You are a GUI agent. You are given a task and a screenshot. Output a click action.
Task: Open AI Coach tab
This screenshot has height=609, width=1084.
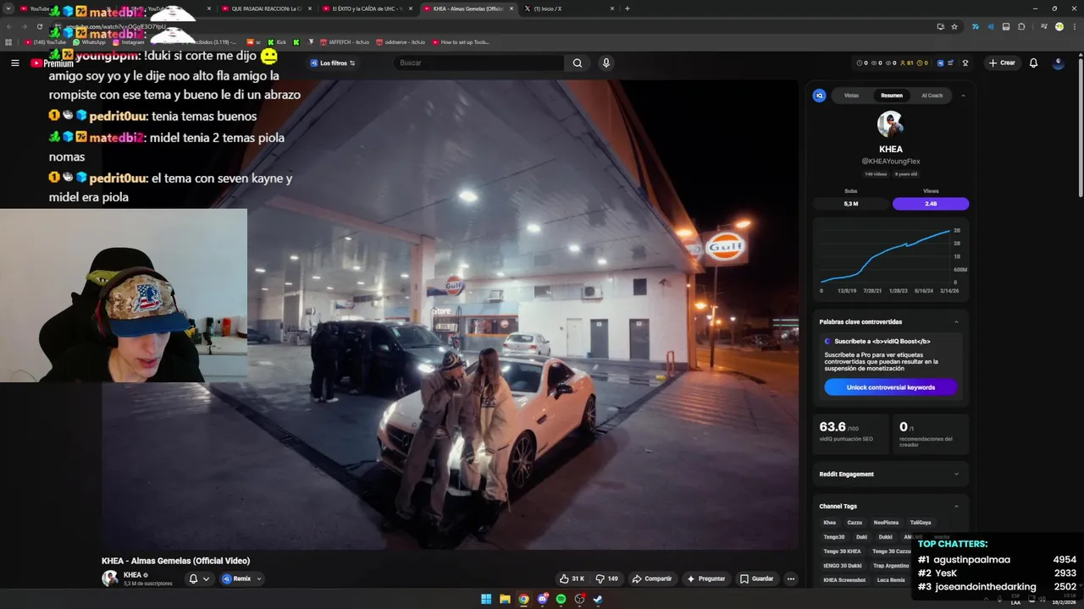(x=932, y=96)
